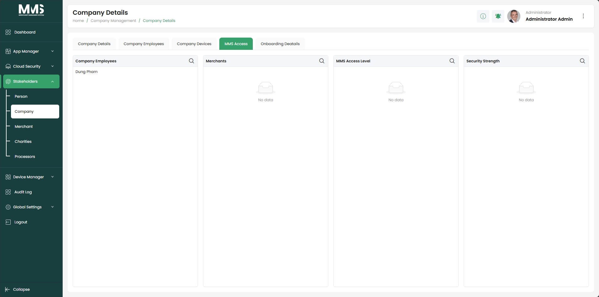Viewport: 599px width, 297px height.
Task: Click the Company Management breadcrumb link
Action: pyautogui.click(x=113, y=21)
